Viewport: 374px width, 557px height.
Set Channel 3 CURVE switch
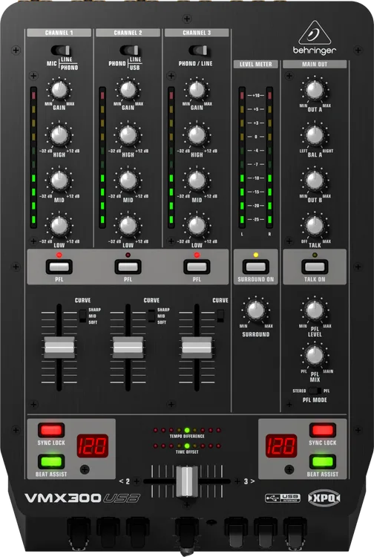[x=220, y=316]
